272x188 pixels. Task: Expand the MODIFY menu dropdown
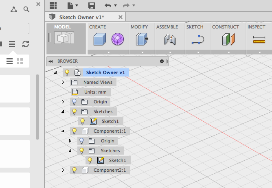[142, 52]
